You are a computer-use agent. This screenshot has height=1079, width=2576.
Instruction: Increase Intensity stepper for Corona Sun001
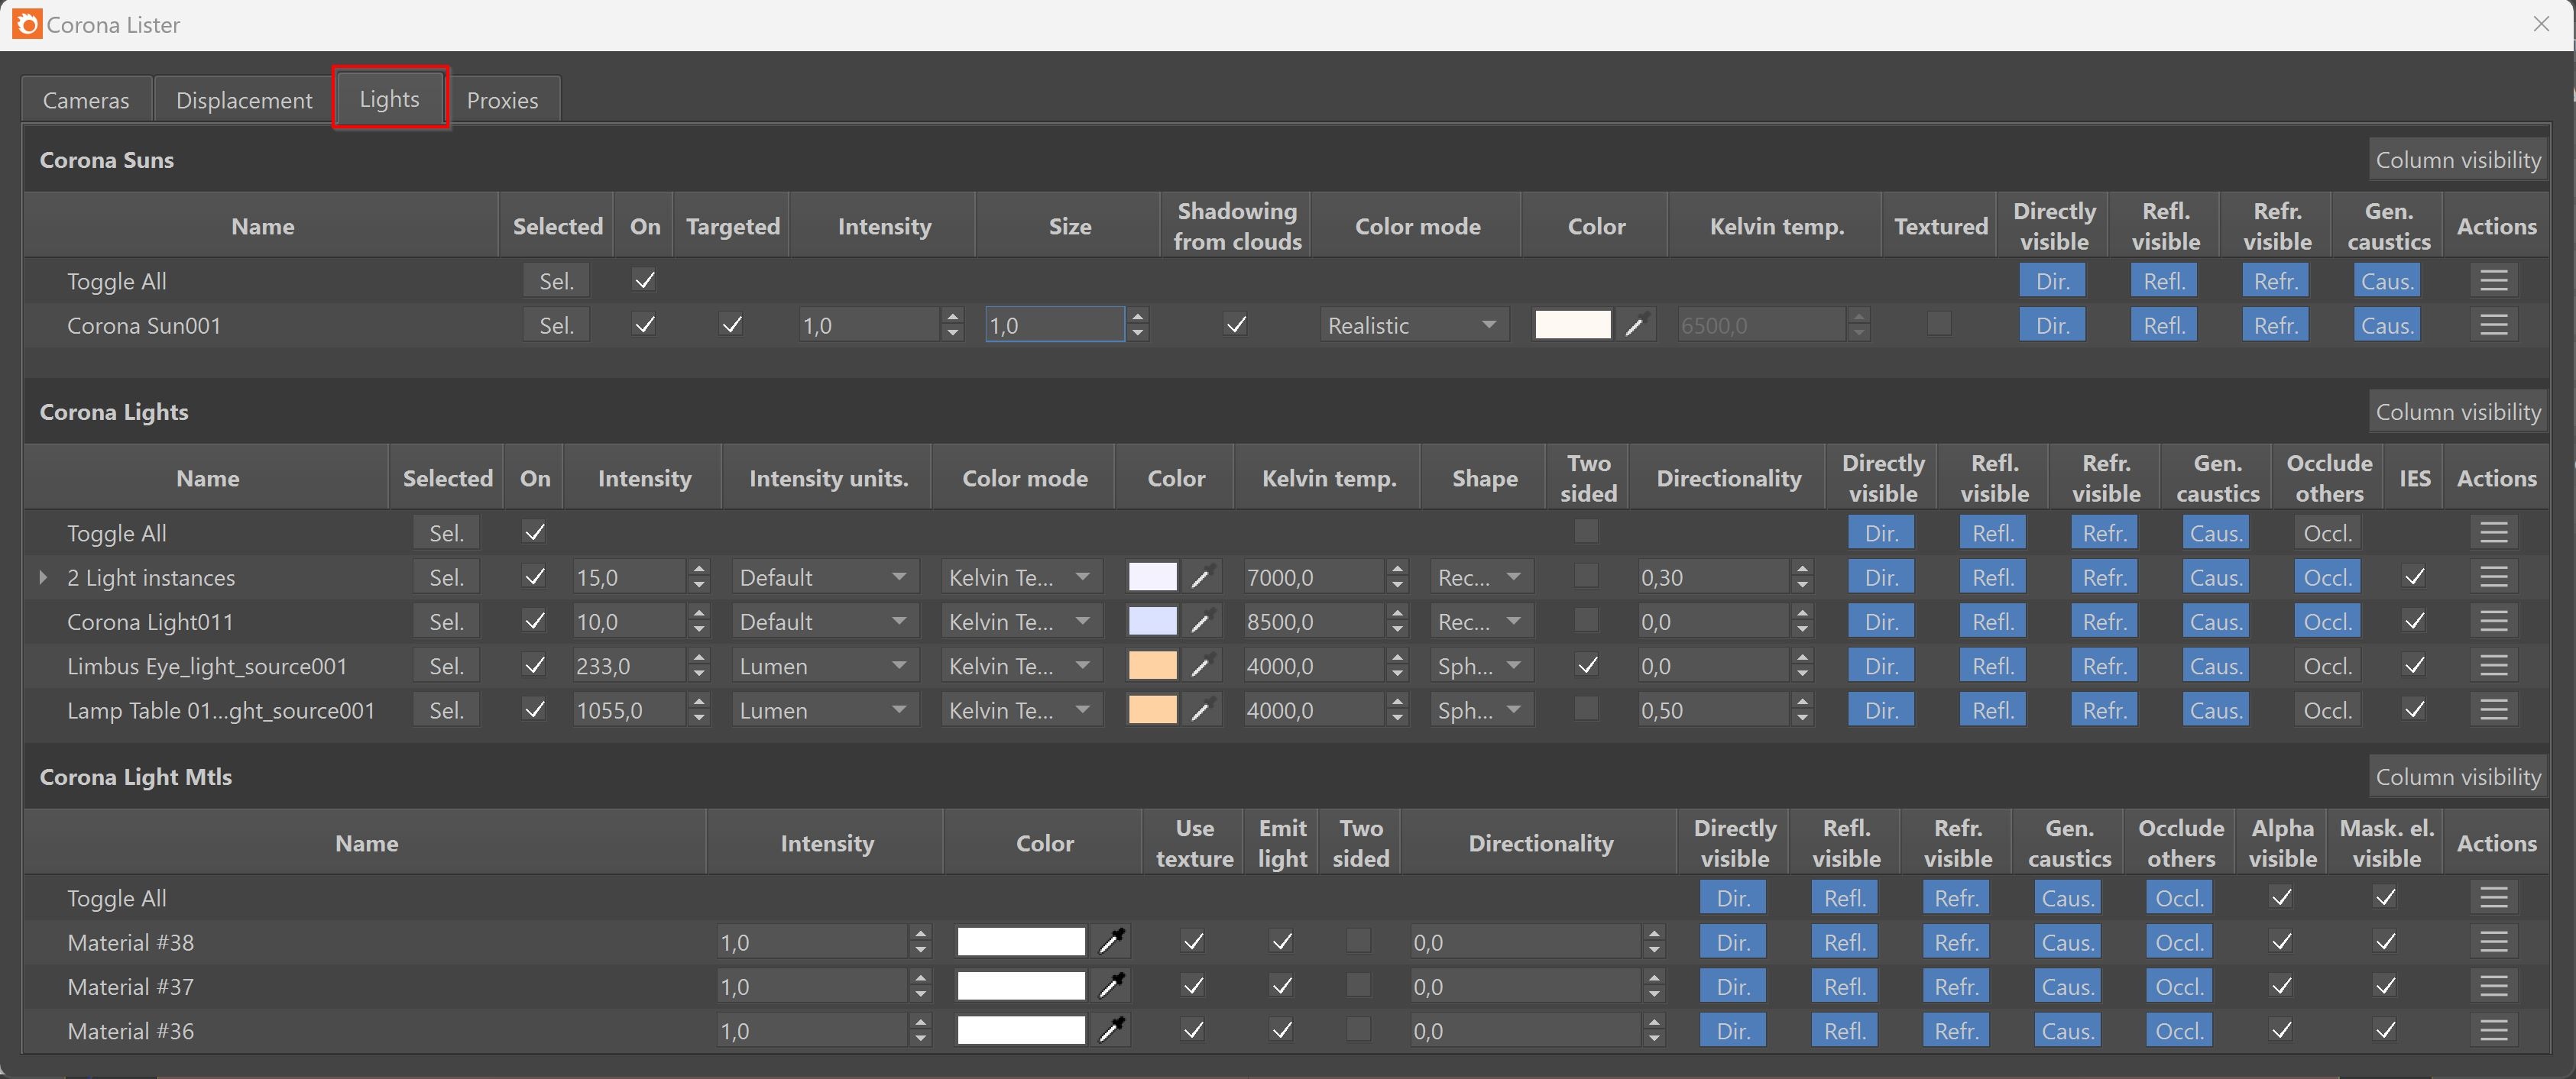tap(953, 315)
